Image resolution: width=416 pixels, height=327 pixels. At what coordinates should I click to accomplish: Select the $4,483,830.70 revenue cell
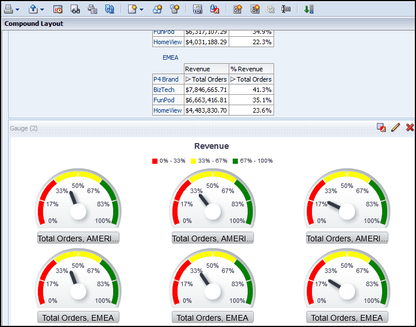coord(206,110)
